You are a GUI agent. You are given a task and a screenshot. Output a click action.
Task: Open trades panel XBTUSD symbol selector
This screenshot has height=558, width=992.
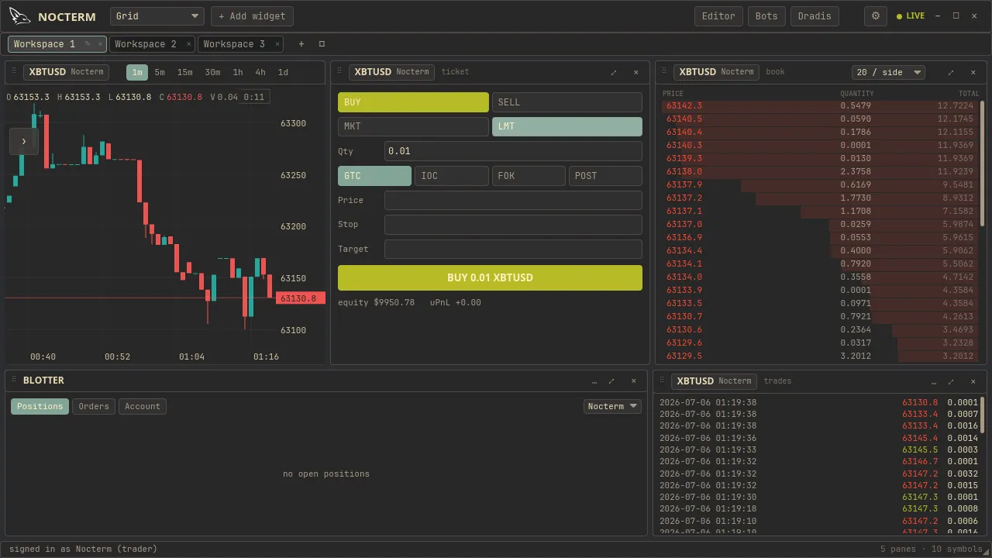pos(714,381)
